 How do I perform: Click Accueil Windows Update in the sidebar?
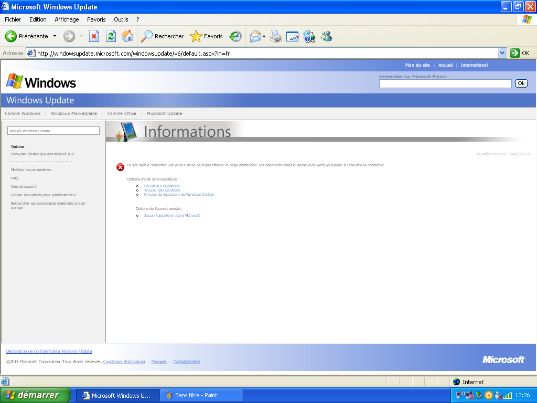click(53, 131)
